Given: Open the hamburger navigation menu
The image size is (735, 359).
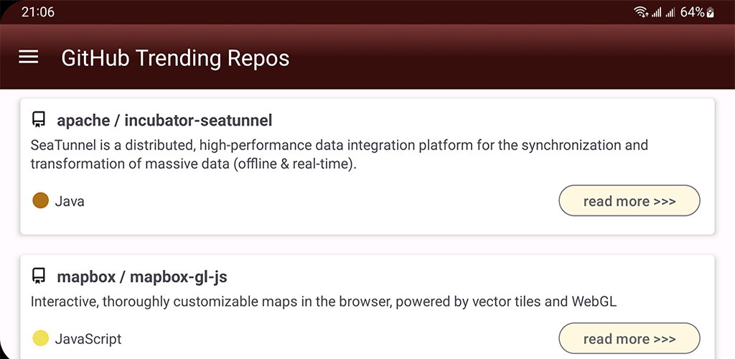Looking at the screenshot, I should (x=29, y=57).
